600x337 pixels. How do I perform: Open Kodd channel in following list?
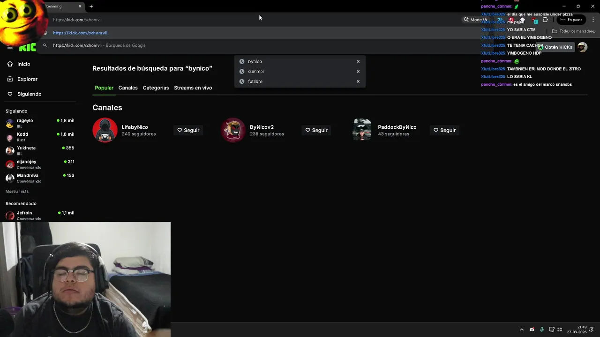[x=40, y=137]
